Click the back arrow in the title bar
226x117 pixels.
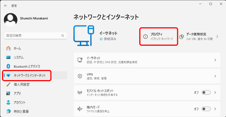[x=6, y=6]
